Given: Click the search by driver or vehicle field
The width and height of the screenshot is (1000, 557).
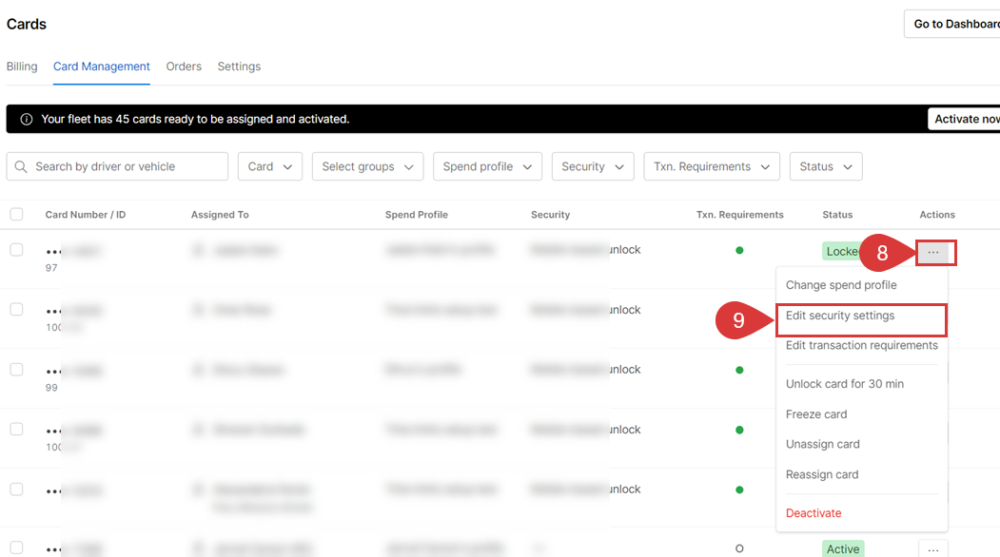Looking at the screenshot, I should 126,166.
